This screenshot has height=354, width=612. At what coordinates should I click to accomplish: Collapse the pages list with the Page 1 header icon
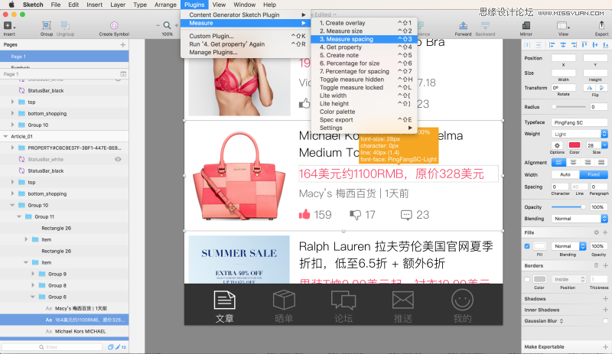point(123,74)
